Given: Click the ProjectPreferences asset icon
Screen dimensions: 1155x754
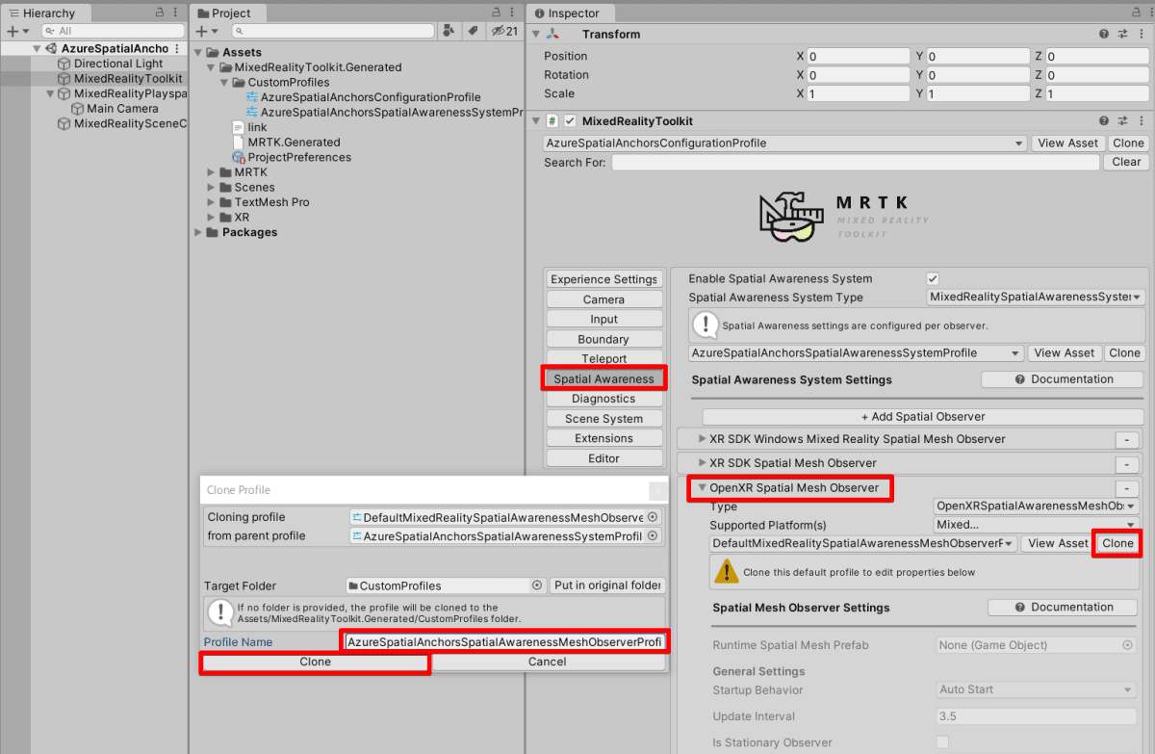Looking at the screenshot, I should [239, 157].
